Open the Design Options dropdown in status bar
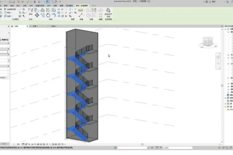Image resolution: width=233 pixels, height=155 pixels. 191,148
